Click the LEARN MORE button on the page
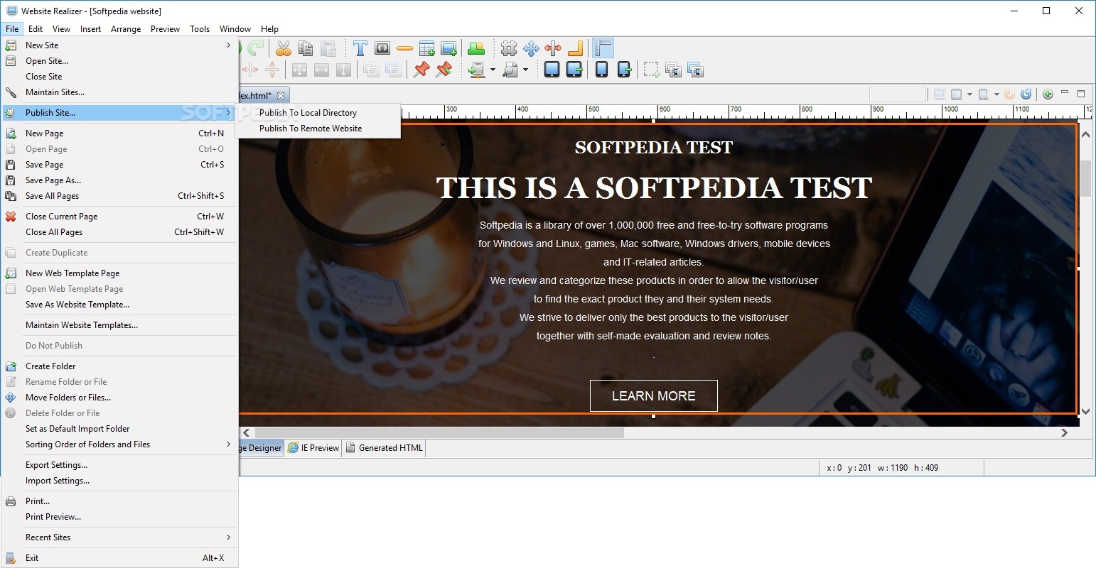This screenshot has width=1096, height=568. click(x=654, y=396)
